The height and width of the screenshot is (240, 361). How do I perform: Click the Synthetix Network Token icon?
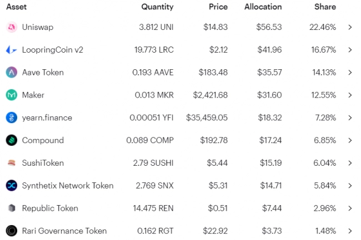12,186
